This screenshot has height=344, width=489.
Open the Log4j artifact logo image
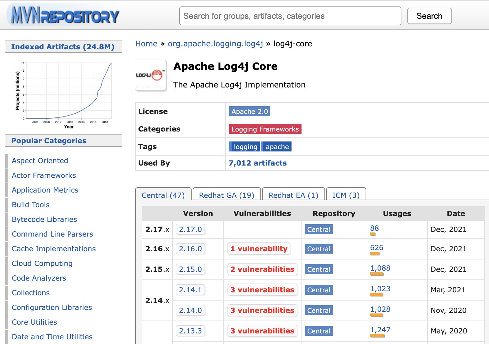pyautogui.click(x=151, y=75)
